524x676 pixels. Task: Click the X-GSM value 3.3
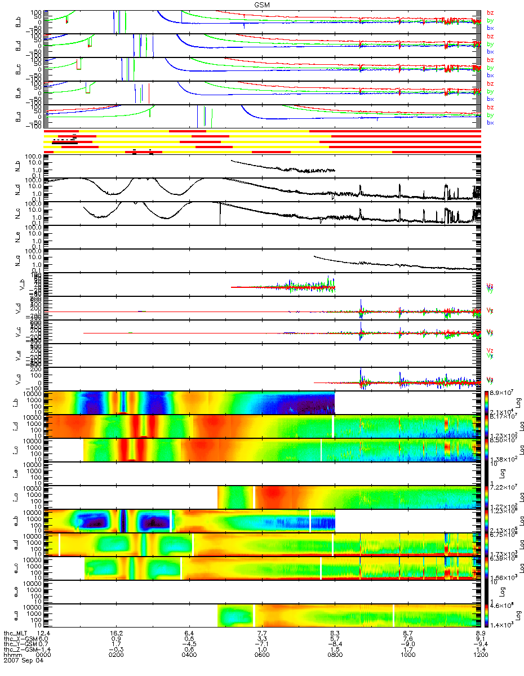tap(262, 639)
